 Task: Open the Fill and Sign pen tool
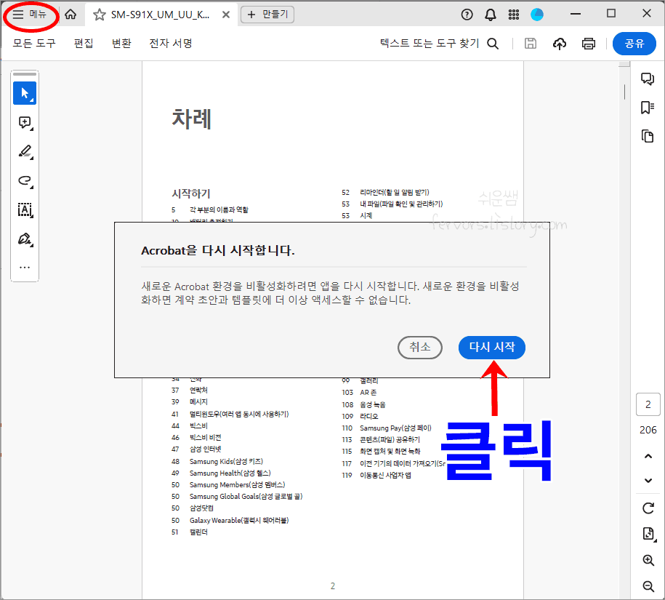(x=24, y=239)
